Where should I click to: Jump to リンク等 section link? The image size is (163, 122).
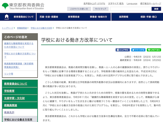[x=9, y=74]
